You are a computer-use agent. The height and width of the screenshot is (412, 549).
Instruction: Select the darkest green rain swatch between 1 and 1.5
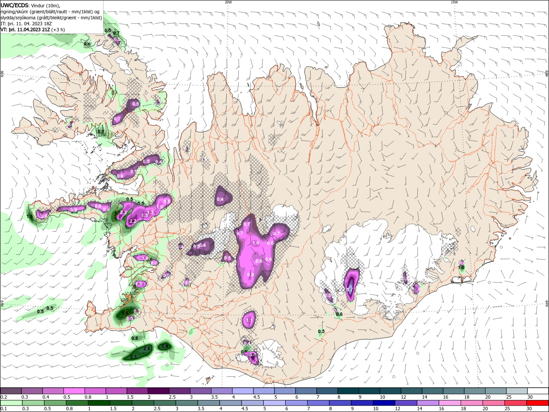tap(99, 403)
